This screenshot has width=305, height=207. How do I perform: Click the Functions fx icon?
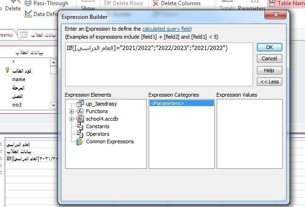pos(80,111)
